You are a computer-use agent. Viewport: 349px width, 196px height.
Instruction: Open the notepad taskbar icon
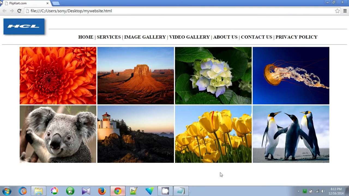click(181, 191)
